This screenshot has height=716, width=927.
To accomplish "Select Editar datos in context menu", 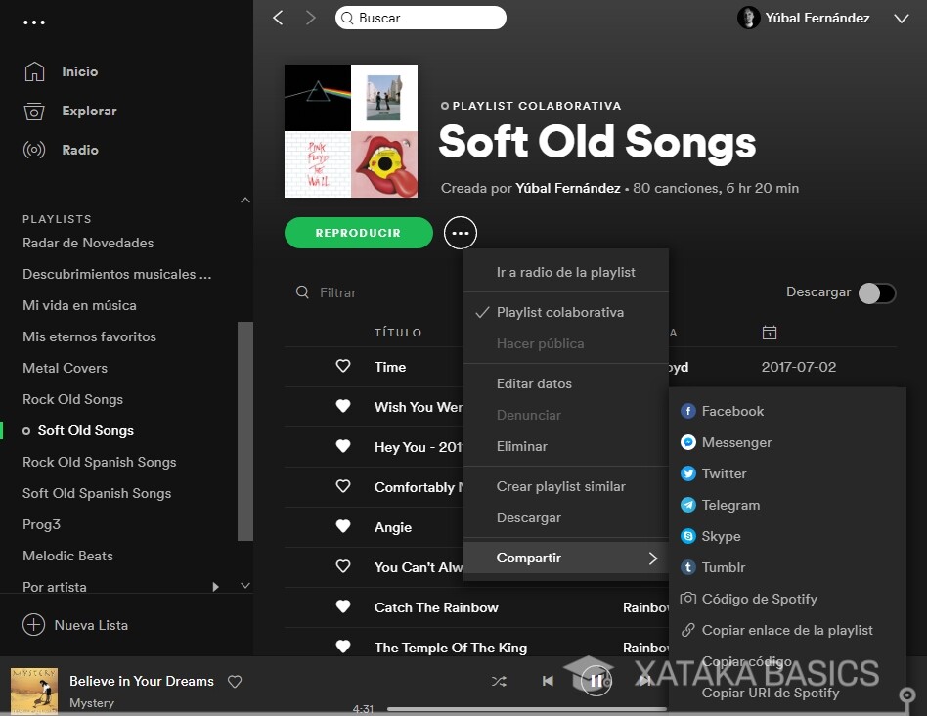I will tap(534, 383).
